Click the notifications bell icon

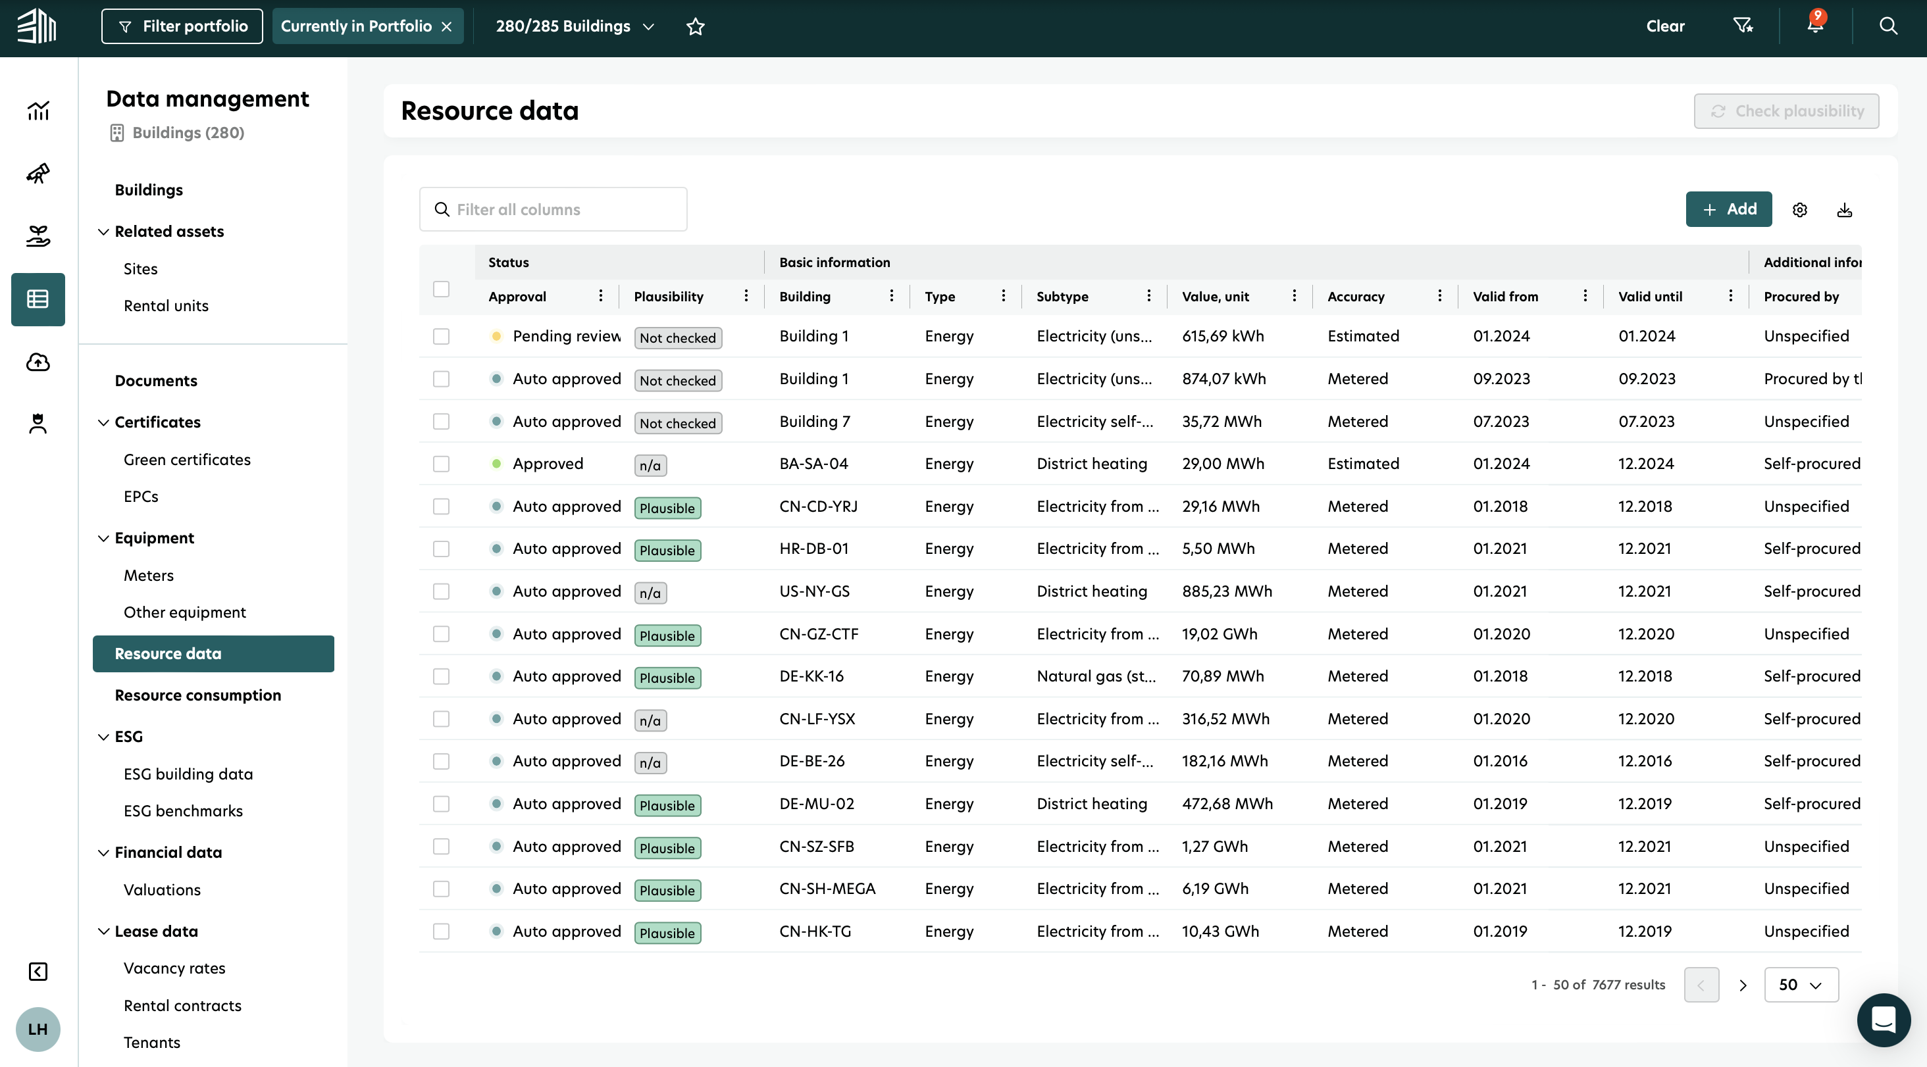point(1814,26)
